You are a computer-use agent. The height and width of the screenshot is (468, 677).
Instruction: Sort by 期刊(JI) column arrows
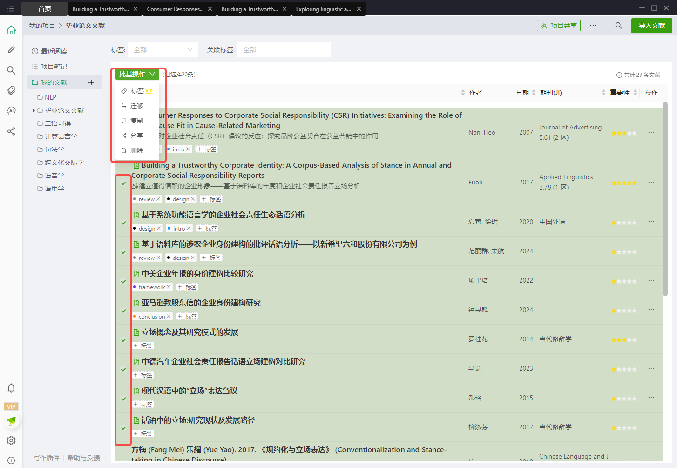[x=603, y=93]
